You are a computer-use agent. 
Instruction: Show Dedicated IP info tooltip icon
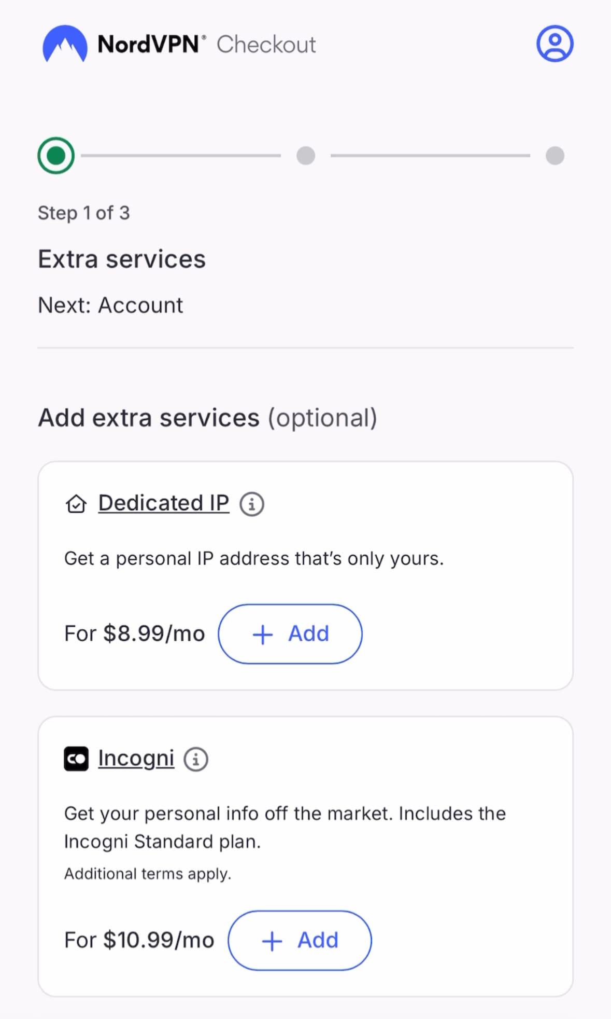pos(252,504)
